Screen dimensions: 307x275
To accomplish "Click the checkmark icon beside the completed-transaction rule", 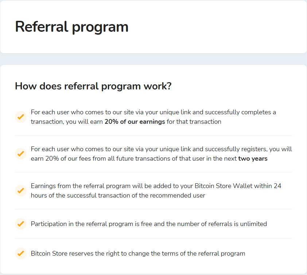I will click(x=21, y=117).
